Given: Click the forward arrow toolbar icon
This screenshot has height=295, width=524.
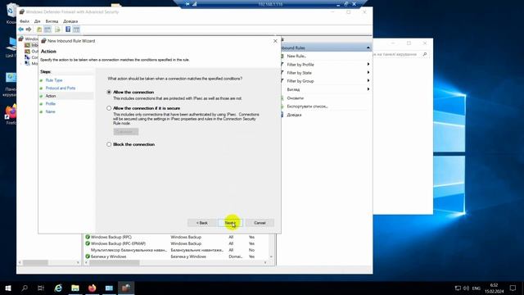Looking at the screenshot, I should tap(29, 29).
